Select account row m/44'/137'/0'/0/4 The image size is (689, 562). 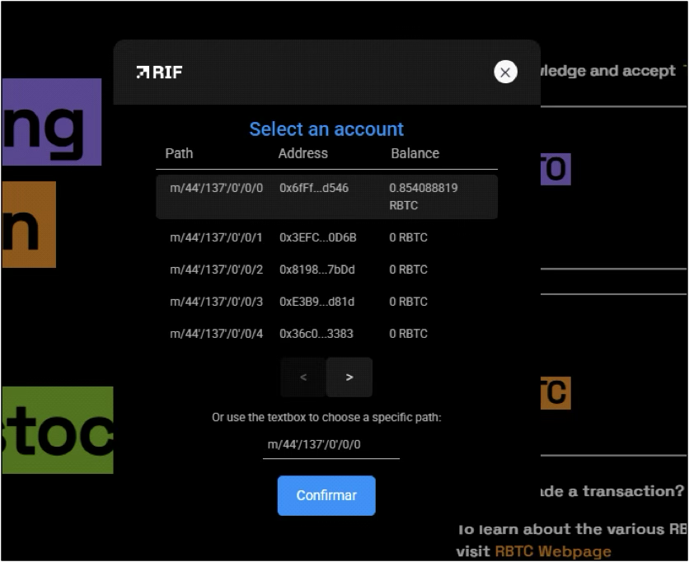pyautogui.click(x=326, y=334)
